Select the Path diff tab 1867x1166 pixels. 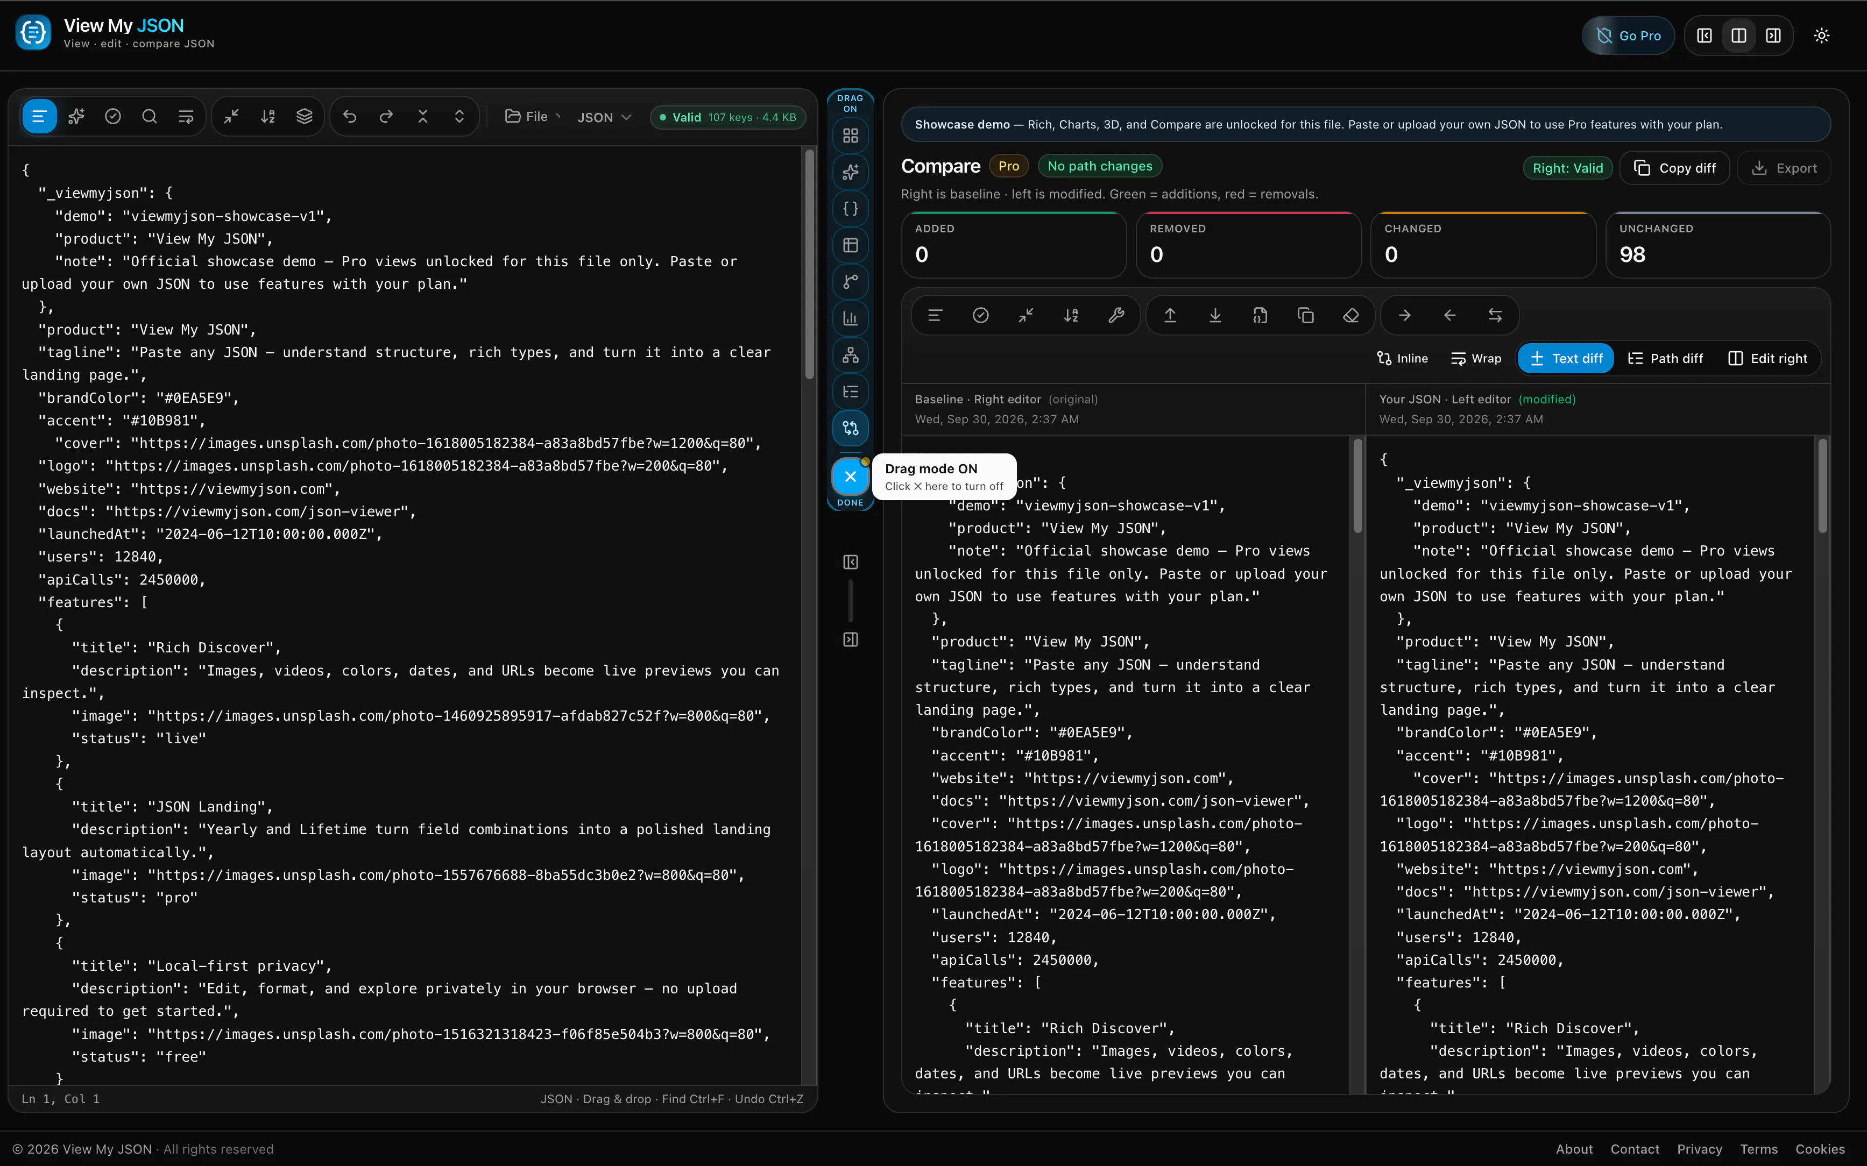(1665, 359)
